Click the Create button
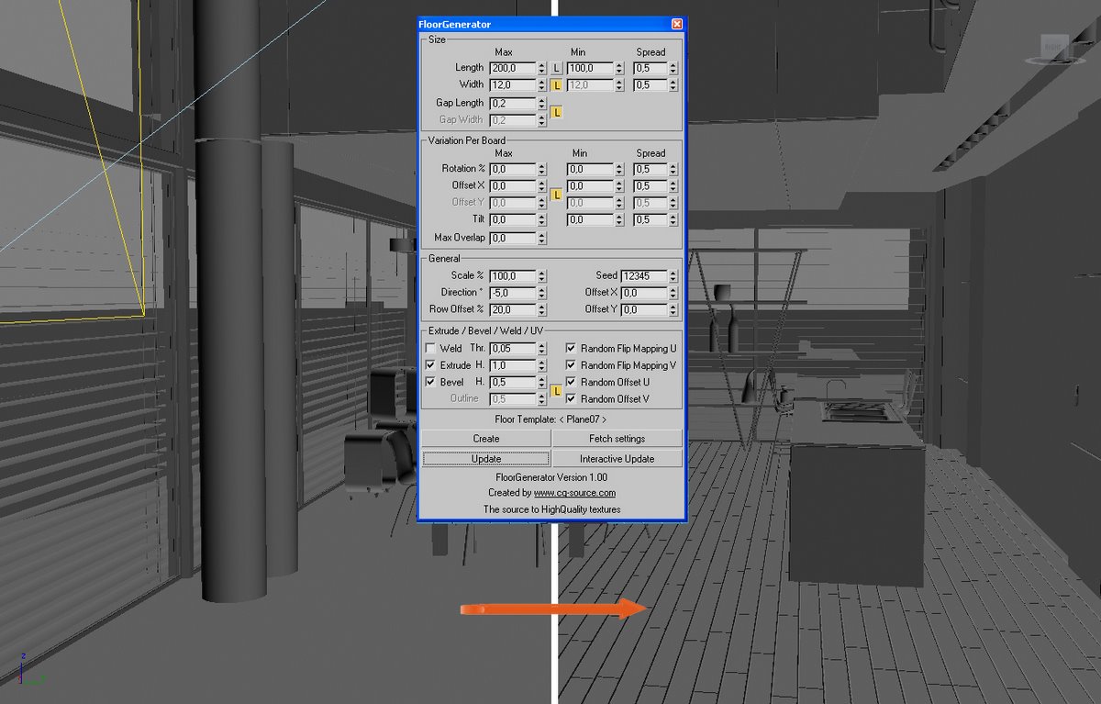This screenshot has height=704, width=1101. (486, 439)
